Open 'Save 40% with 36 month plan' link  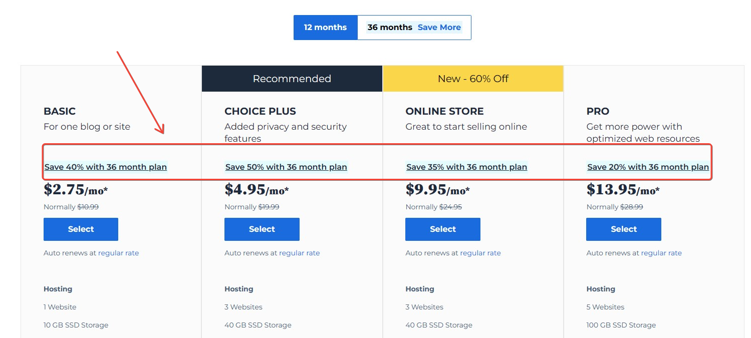point(106,167)
